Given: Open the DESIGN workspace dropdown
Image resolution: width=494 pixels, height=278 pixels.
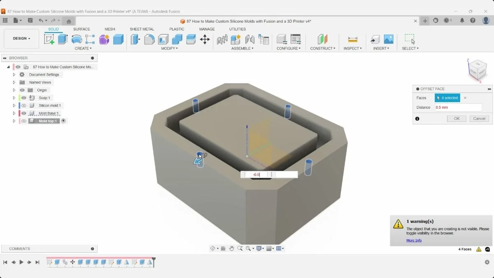Looking at the screenshot, I should point(21,39).
